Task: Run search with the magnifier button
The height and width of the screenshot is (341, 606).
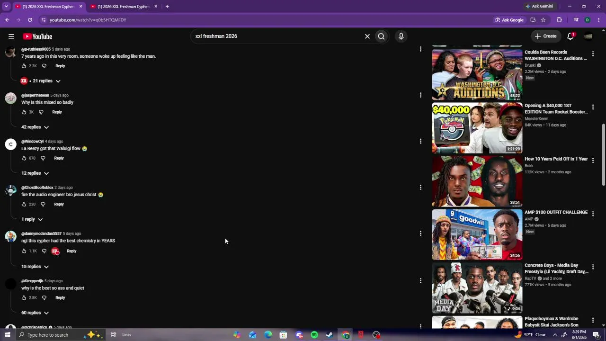Action: point(381,36)
